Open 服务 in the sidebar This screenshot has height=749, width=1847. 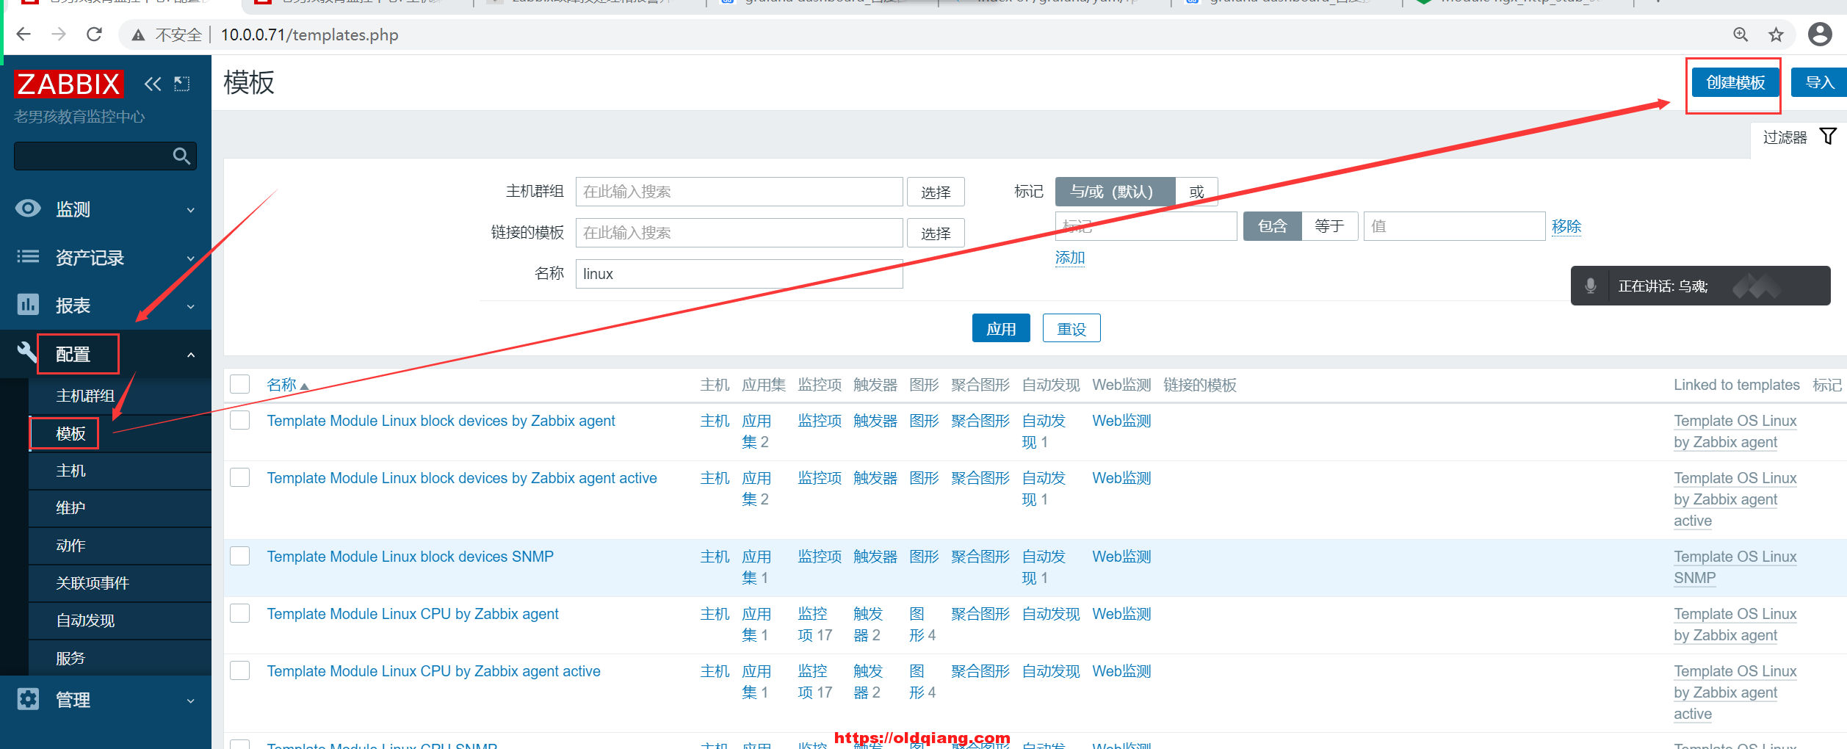[x=71, y=658]
